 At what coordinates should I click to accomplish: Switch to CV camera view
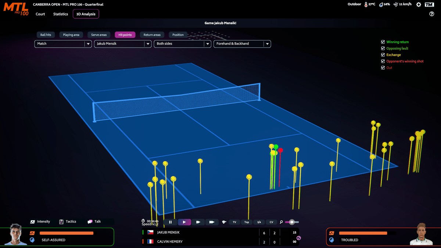click(x=271, y=222)
